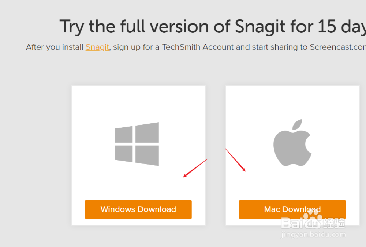Click 'sign up for a' subtitle text
This screenshot has width=366, height=247.
point(136,47)
